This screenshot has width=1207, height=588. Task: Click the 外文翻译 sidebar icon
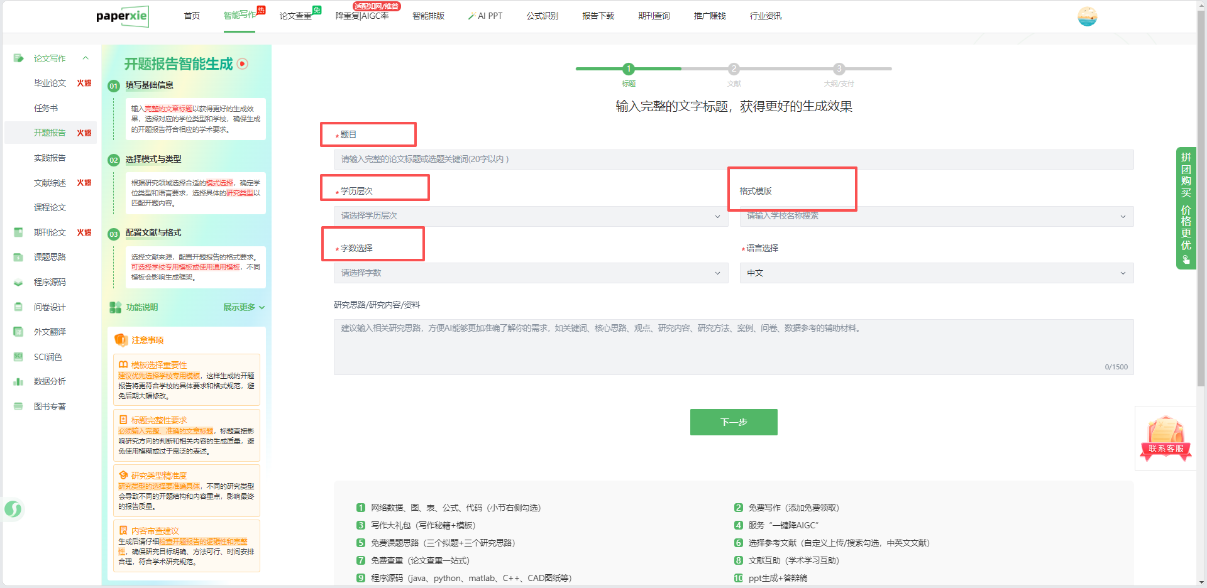[18, 332]
